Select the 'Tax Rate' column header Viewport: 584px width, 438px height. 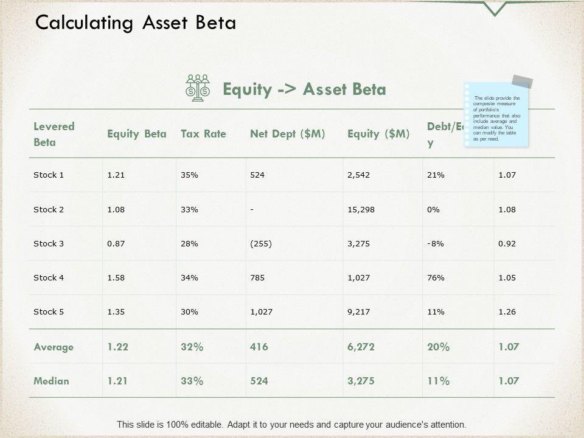tap(203, 133)
